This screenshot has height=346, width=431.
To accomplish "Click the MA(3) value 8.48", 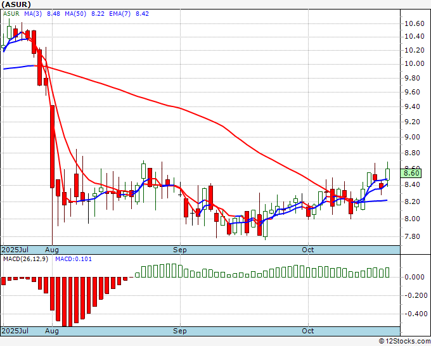I will 53,14.
